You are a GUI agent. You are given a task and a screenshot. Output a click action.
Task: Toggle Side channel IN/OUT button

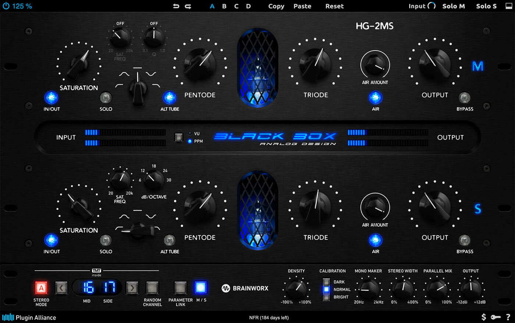51,240
